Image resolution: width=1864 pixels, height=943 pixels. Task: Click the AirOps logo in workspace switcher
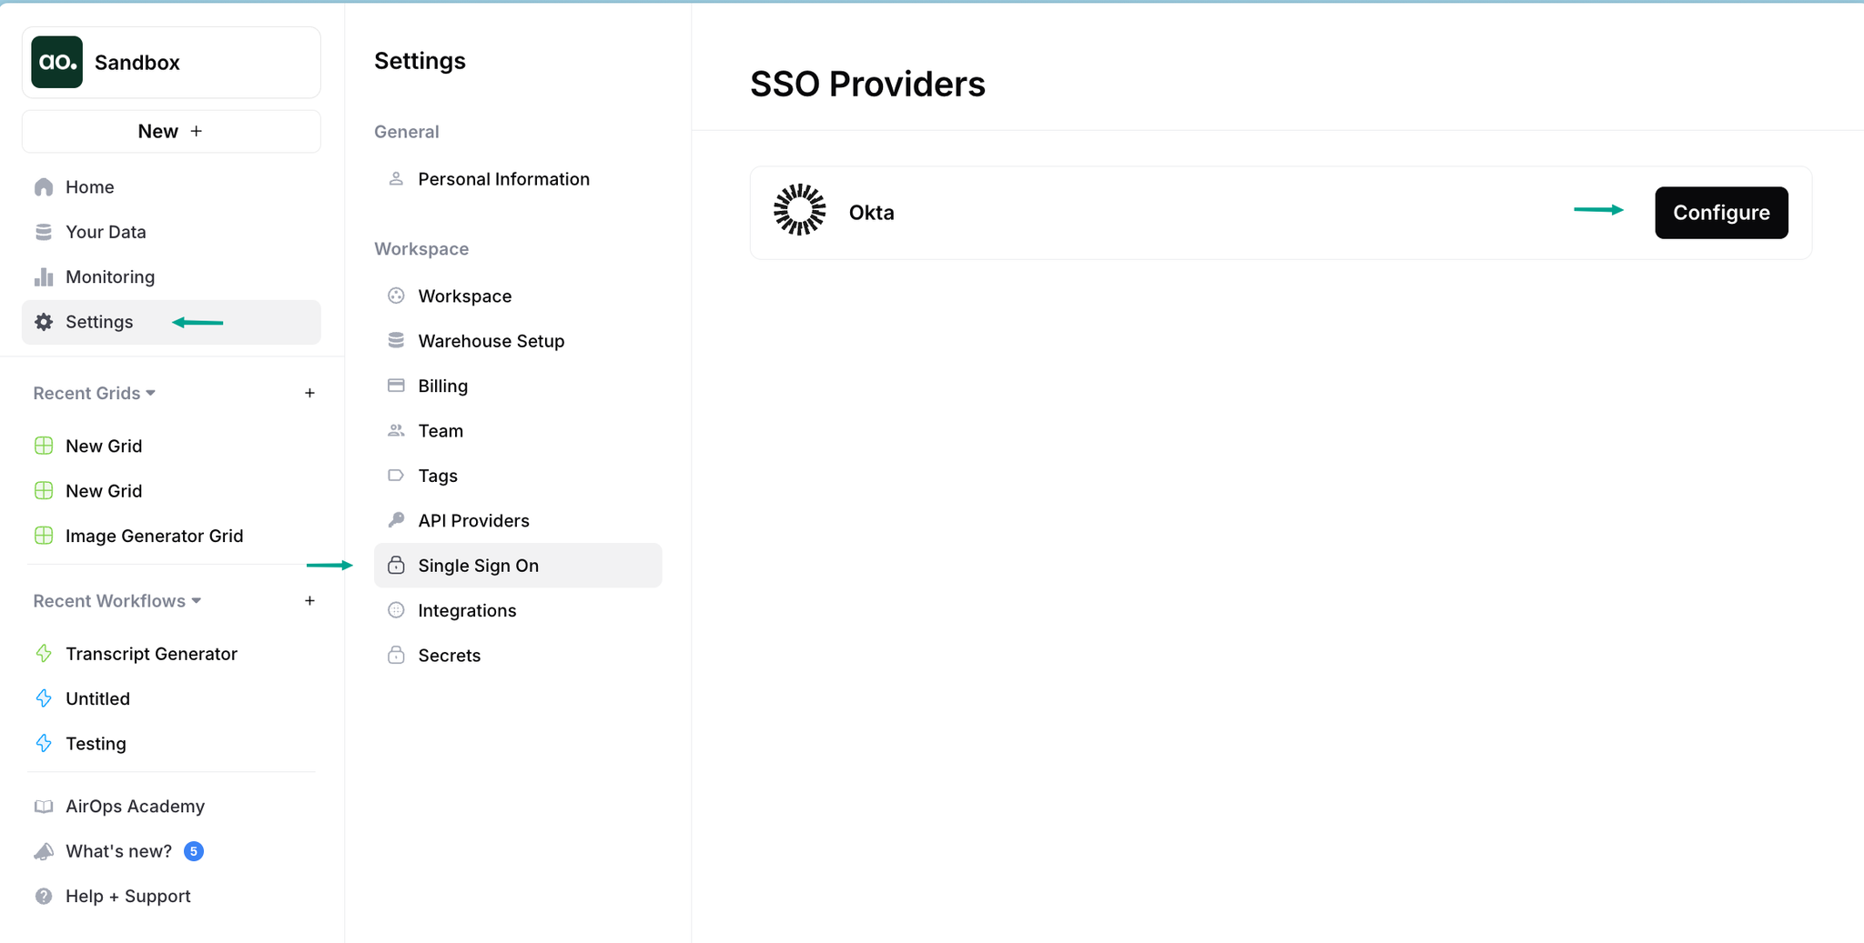tap(56, 62)
